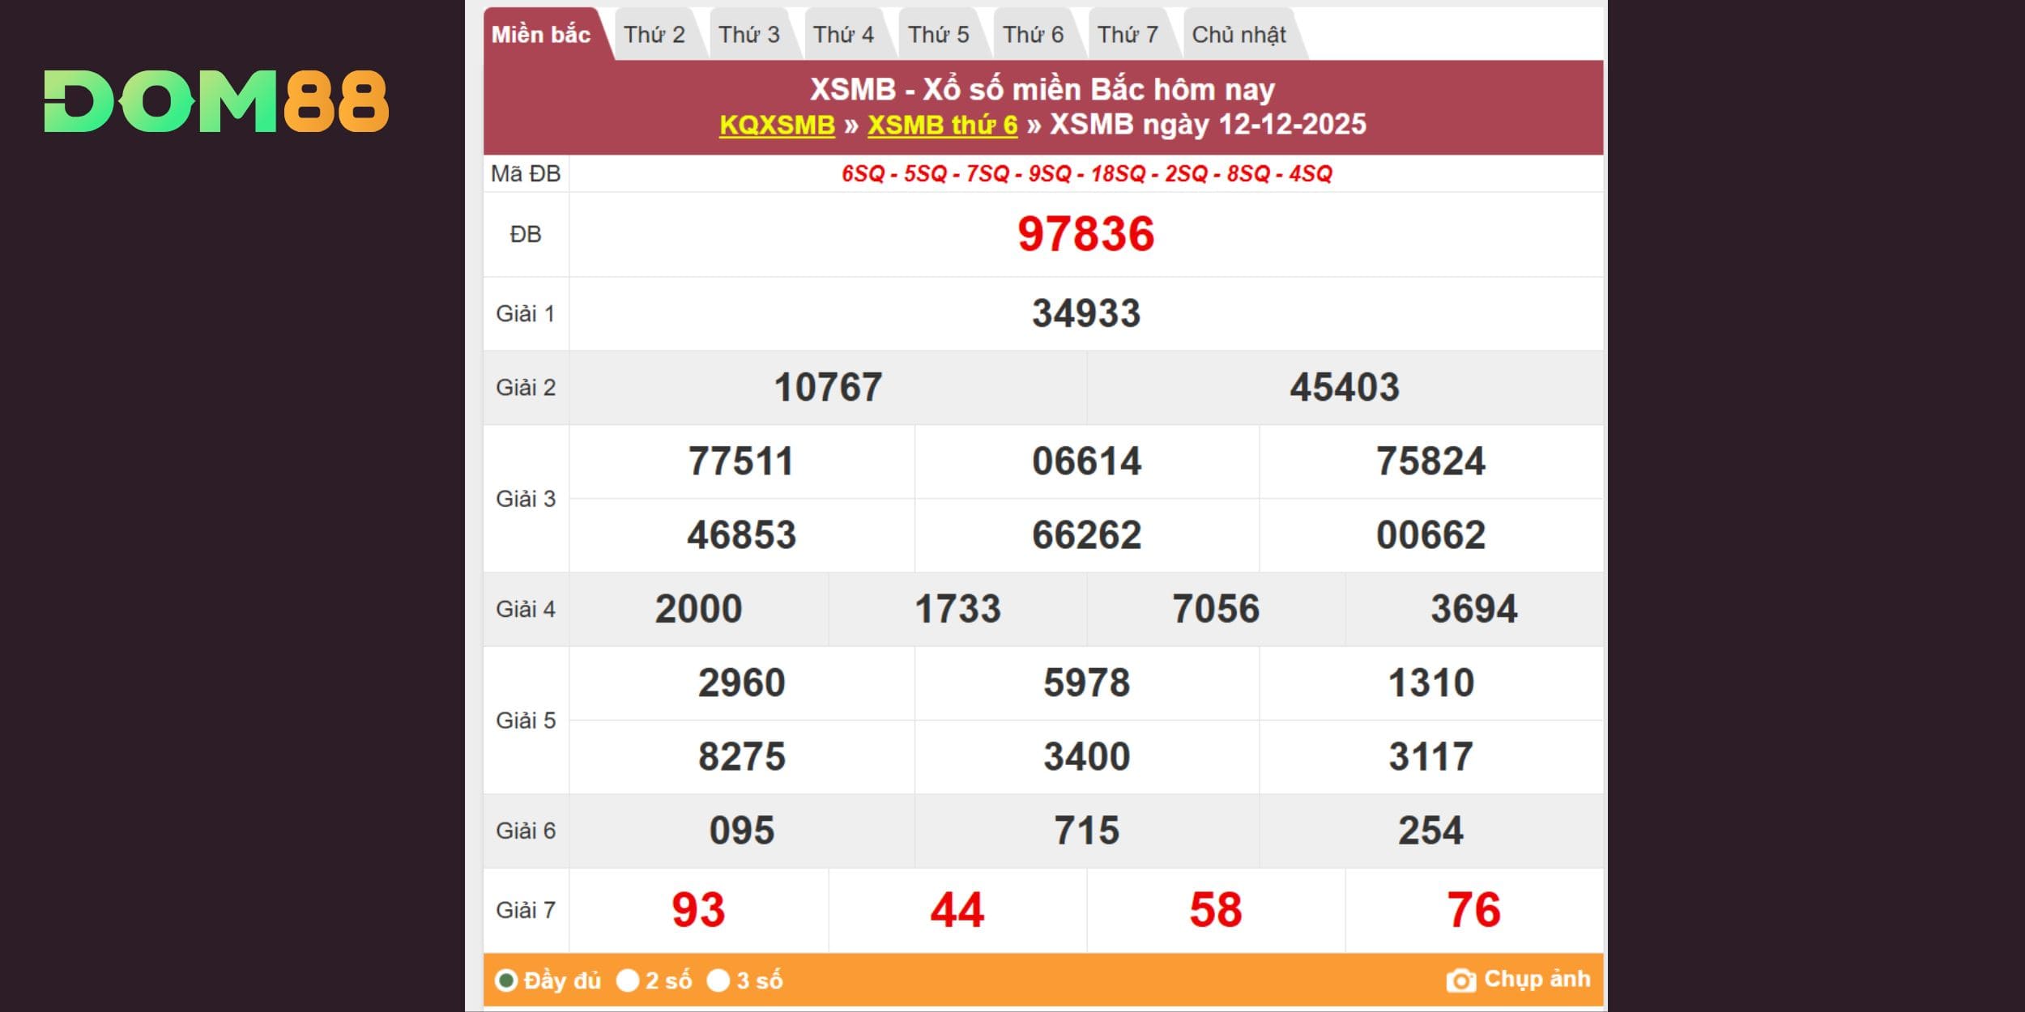Open the Thứ 2 tab
This screenshot has width=2025, height=1012.
[654, 35]
